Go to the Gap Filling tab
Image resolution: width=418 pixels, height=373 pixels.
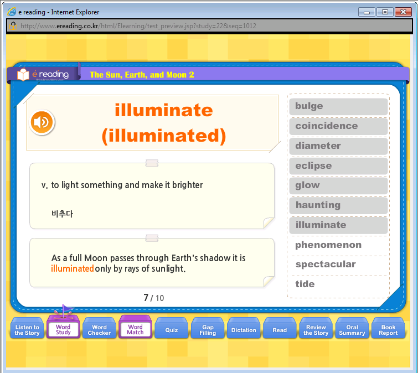208,329
